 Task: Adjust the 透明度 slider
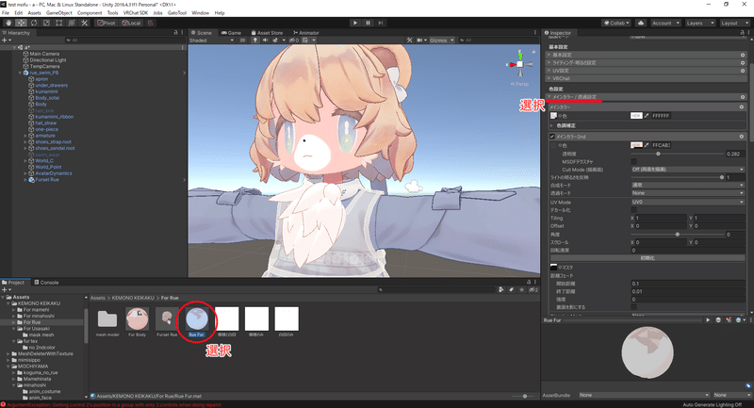pos(677,154)
